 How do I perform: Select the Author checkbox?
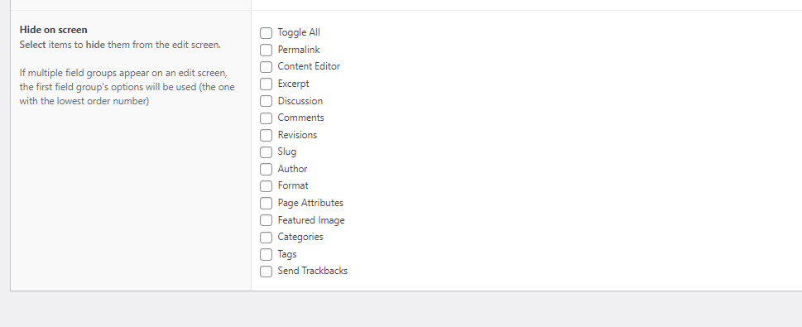(266, 170)
